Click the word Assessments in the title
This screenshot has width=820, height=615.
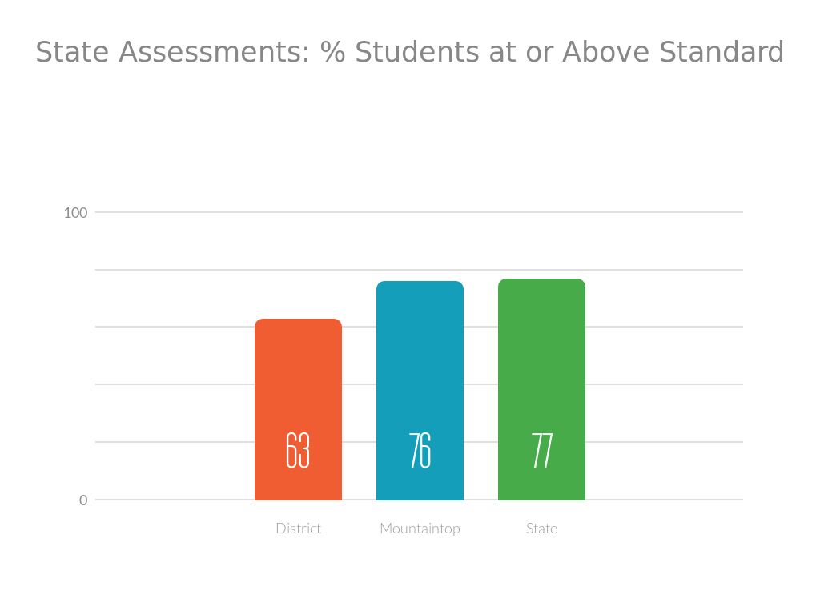point(215,52)
